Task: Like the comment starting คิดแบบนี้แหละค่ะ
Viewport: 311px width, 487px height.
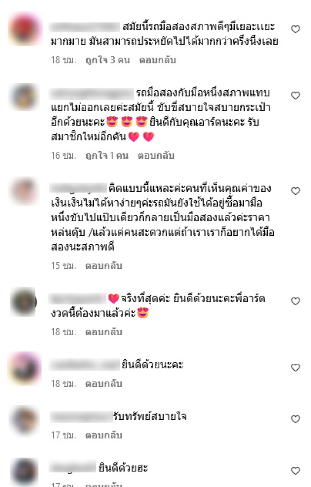Action: tap(295, 191)
